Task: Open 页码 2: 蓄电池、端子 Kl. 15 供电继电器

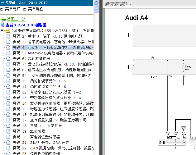Action: coord(47,36)
